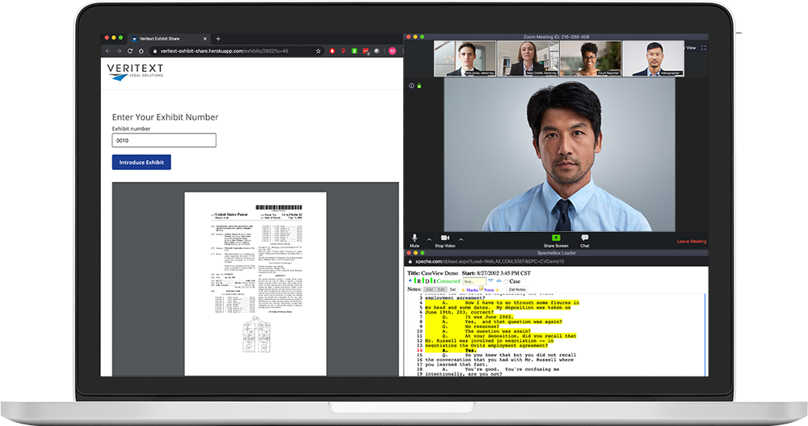Expand the audio options arrow beside Mute

[428, 239]
